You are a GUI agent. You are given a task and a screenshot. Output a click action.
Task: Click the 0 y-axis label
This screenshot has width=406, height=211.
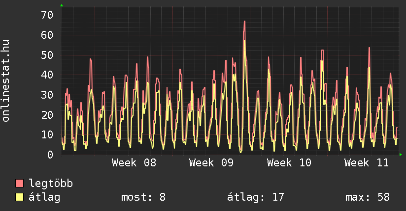click(x=50, y=155)
